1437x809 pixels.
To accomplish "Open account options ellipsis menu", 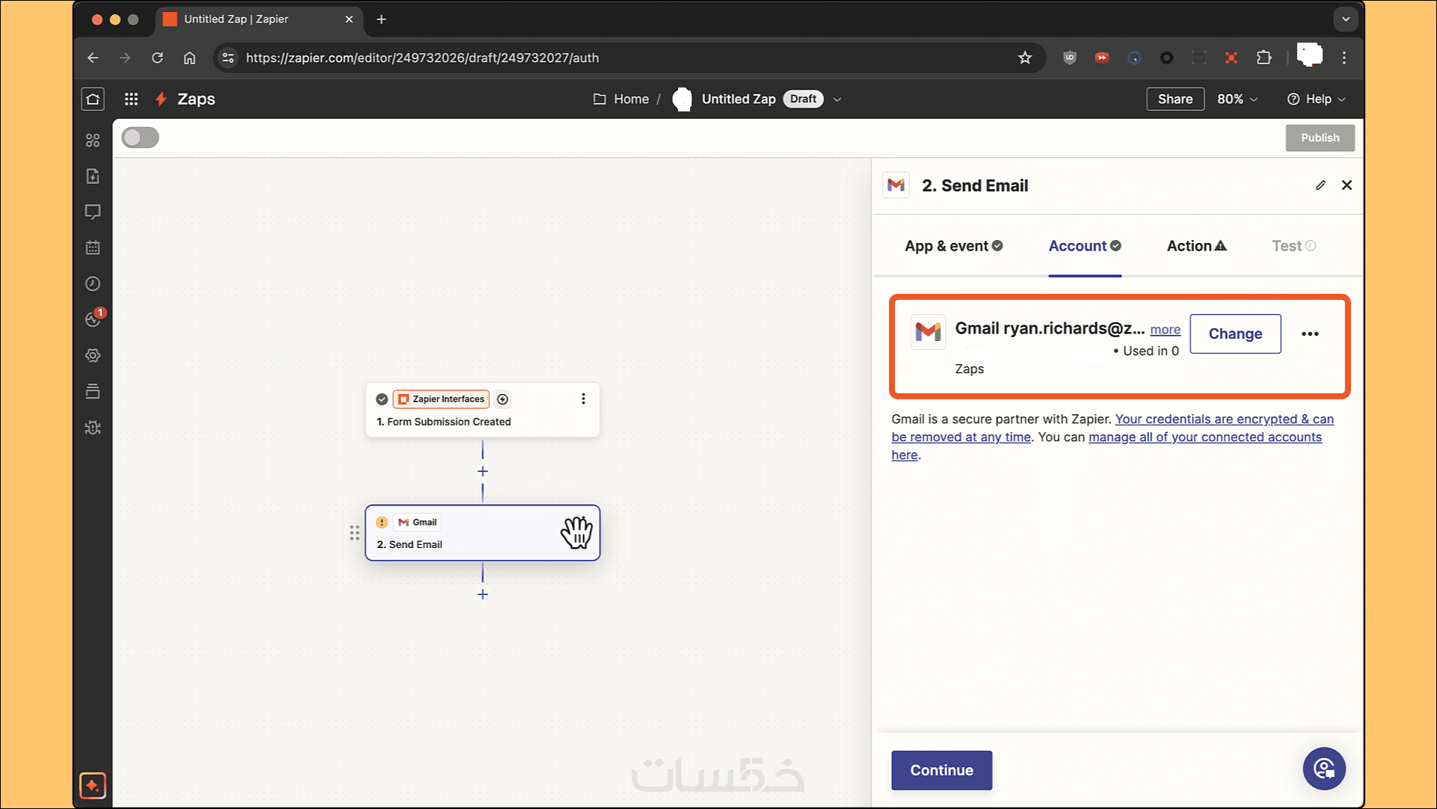I will pos(1310,334).
